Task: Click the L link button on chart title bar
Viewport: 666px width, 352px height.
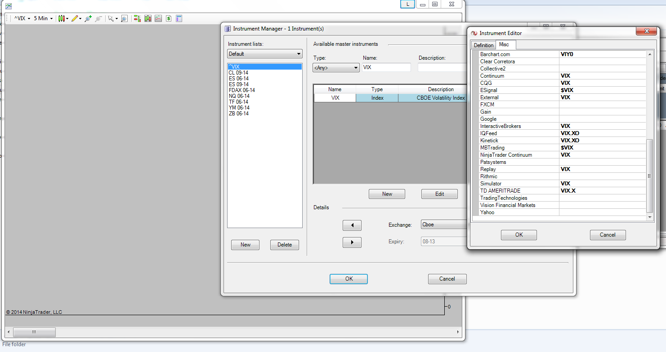Action: 408,4
